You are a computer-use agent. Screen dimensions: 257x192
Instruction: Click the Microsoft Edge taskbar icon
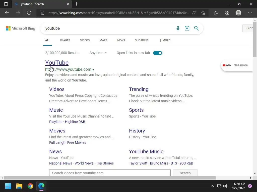(41, 186)
